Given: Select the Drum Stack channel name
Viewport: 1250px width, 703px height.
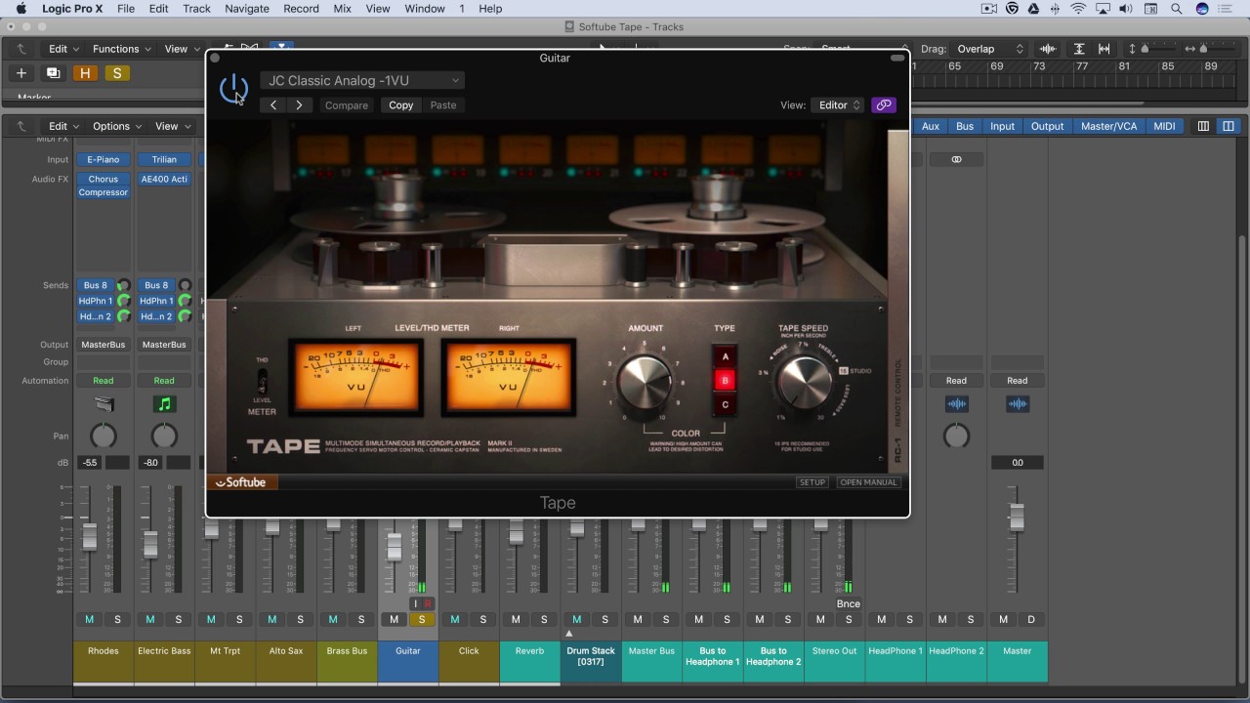Looking at the screenshot, I should pos(591,656).
